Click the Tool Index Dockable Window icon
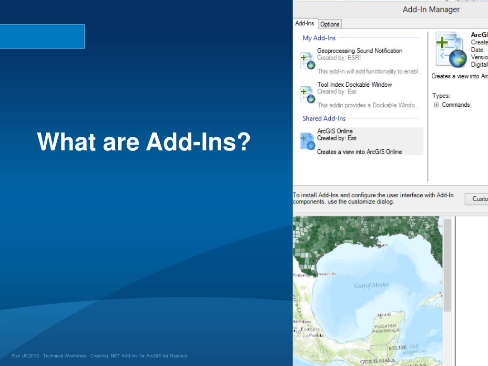This screenshot has width=488, height=366. coord(307,95)
